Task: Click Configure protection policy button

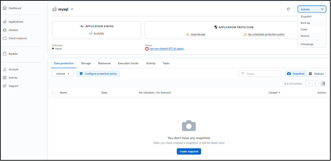Action: click(x=98, y=74)
